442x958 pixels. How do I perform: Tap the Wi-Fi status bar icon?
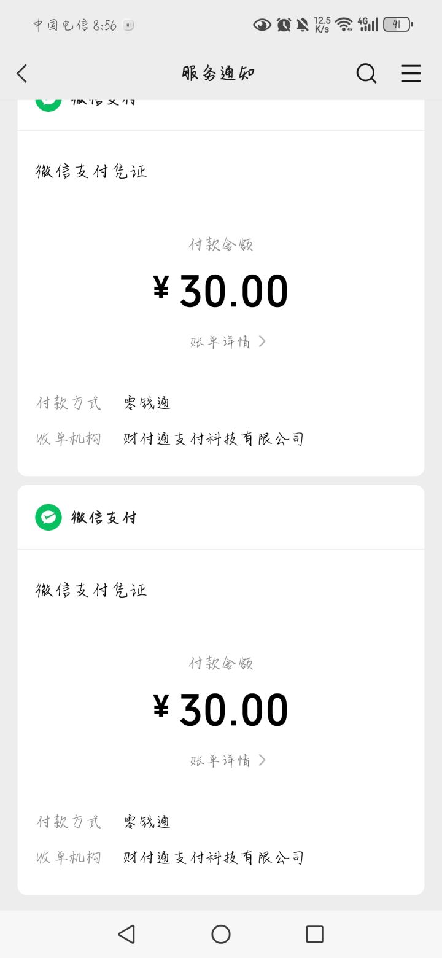pos(344,25)
